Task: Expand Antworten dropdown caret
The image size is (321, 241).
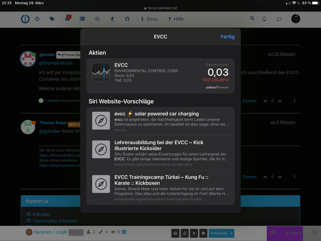Action: (232, 233)
